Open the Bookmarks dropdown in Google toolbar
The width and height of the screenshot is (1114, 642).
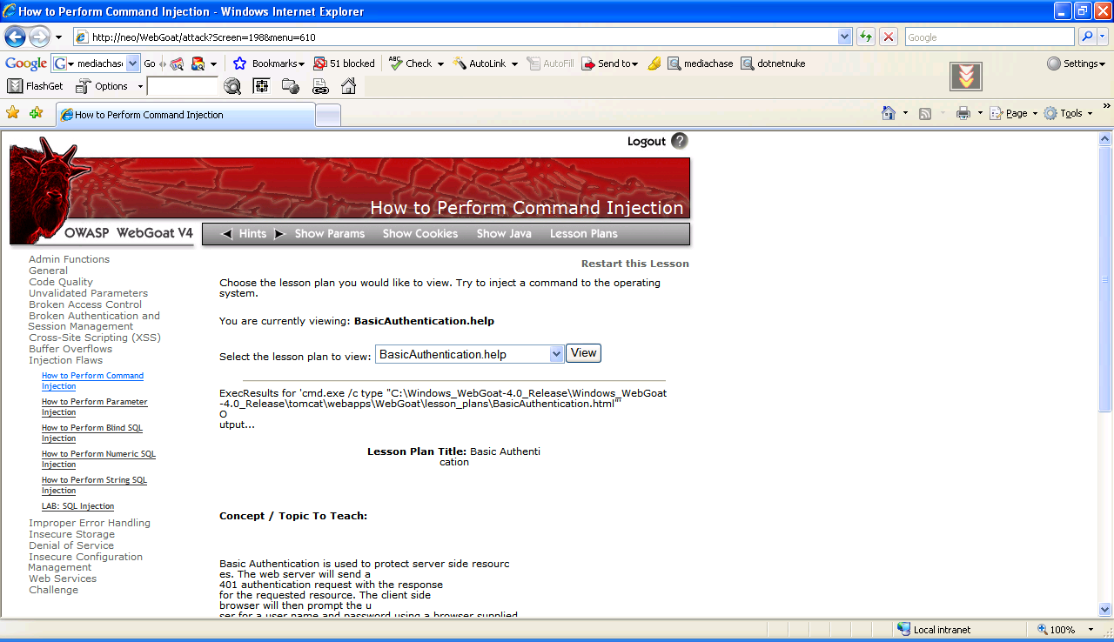(270, 64)
